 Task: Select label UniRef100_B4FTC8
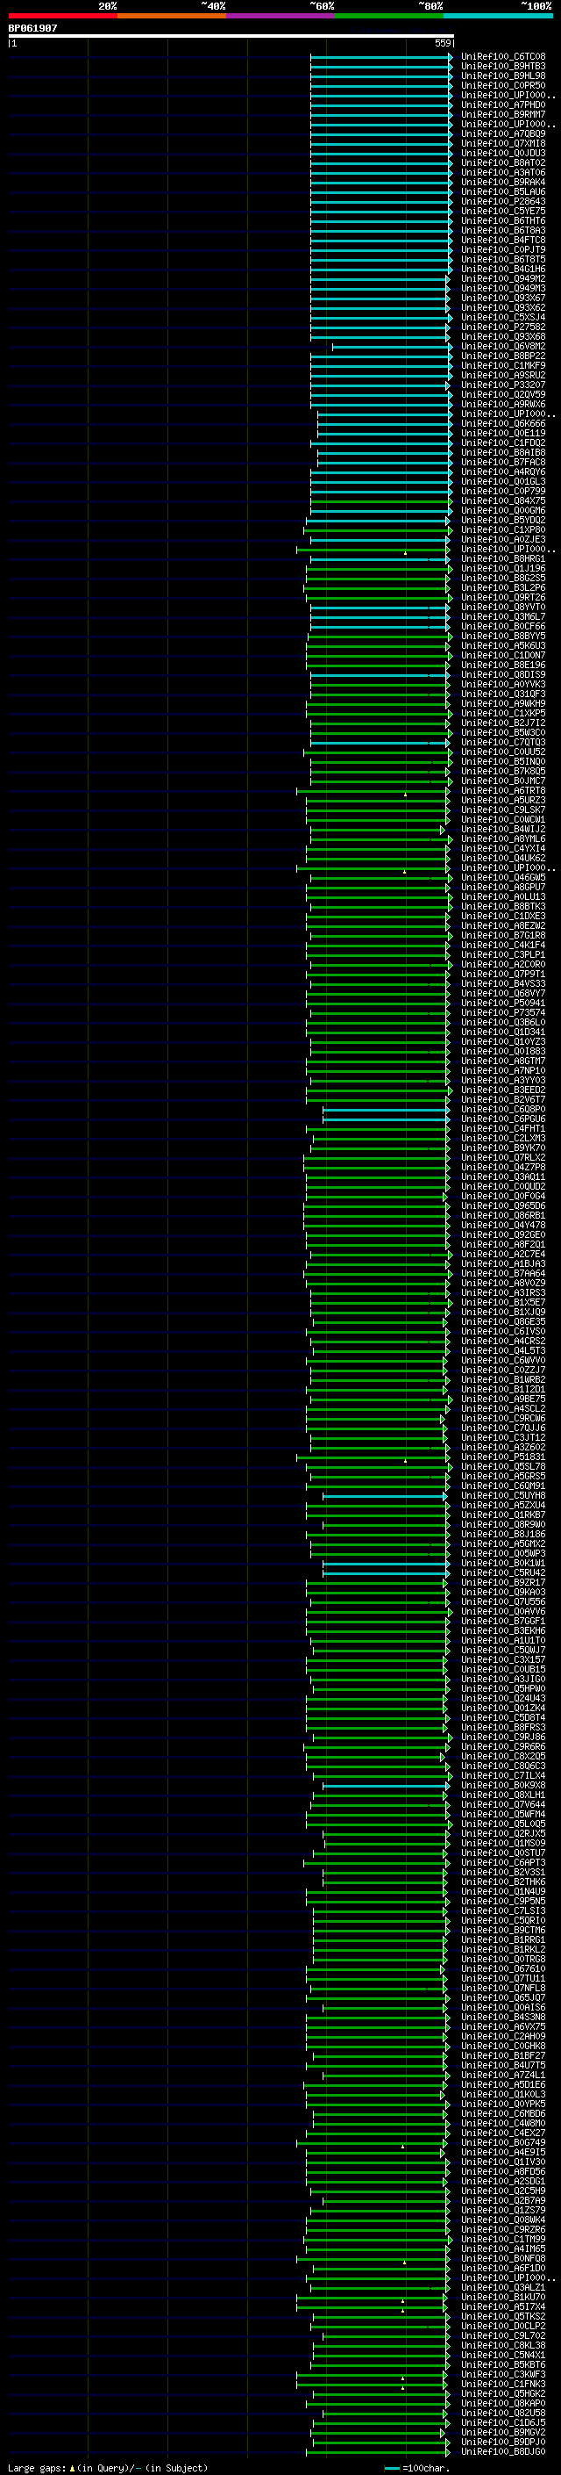pos(503,241)
